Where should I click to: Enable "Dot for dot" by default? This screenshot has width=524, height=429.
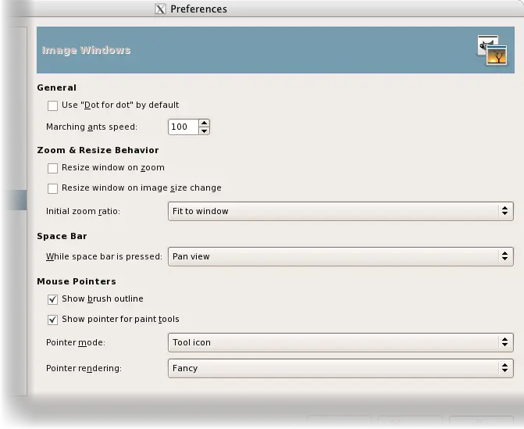pyautogui.click(x=52, y=105)
